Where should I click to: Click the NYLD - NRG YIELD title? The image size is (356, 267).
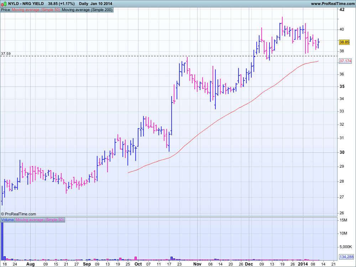click(26, 4)
